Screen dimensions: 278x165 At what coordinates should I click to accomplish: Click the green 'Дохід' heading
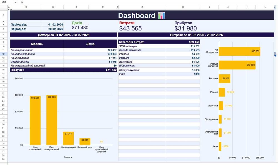coord(77,23)
